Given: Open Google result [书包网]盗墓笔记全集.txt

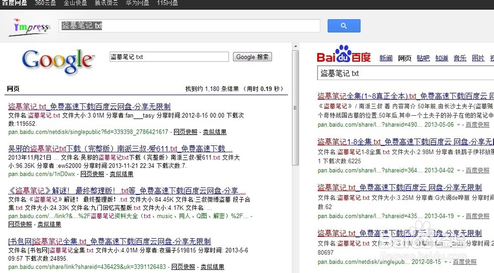Looking at the screenshot, I should point(110,241).
